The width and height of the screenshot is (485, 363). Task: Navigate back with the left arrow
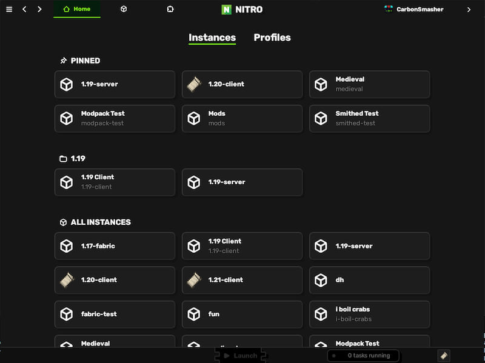(25, 9)
